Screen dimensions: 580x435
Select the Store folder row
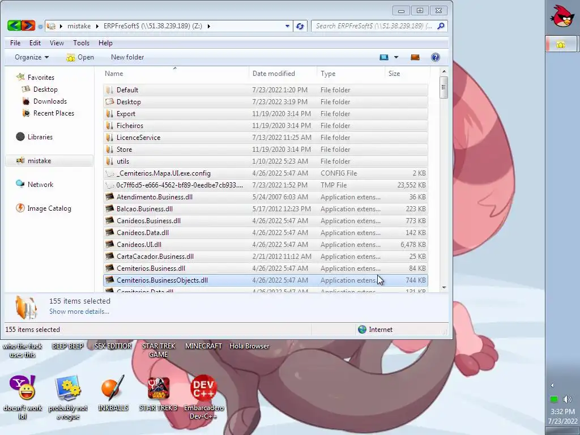[x=266, y=150]
